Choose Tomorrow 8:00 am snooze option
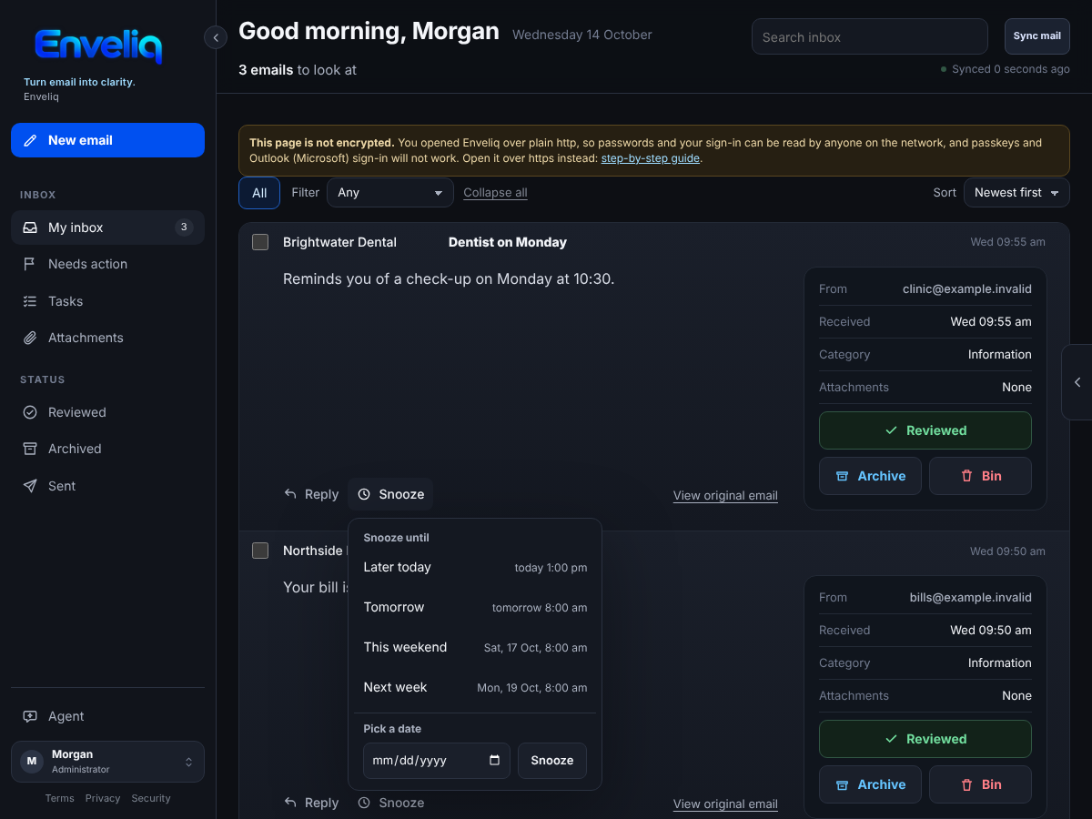Screen dimensions: 1092x819 (x=475, y=607)
